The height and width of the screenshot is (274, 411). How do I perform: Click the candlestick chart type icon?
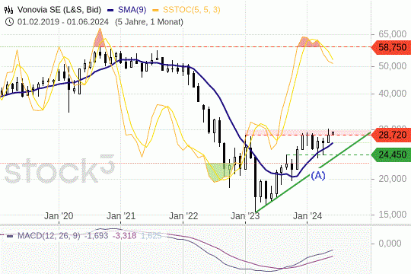point(8,10)
